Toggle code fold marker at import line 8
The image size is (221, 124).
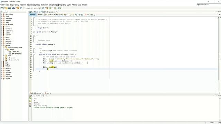(33, 32)
